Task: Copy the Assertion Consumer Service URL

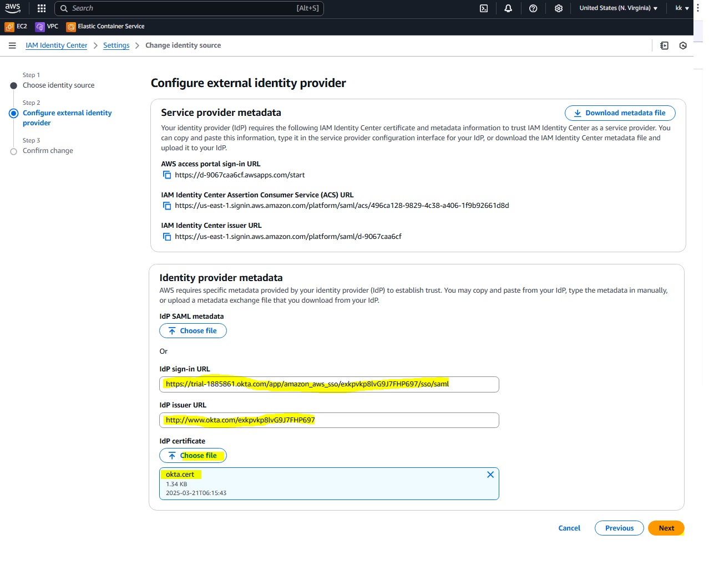Action: pos(167,206)
